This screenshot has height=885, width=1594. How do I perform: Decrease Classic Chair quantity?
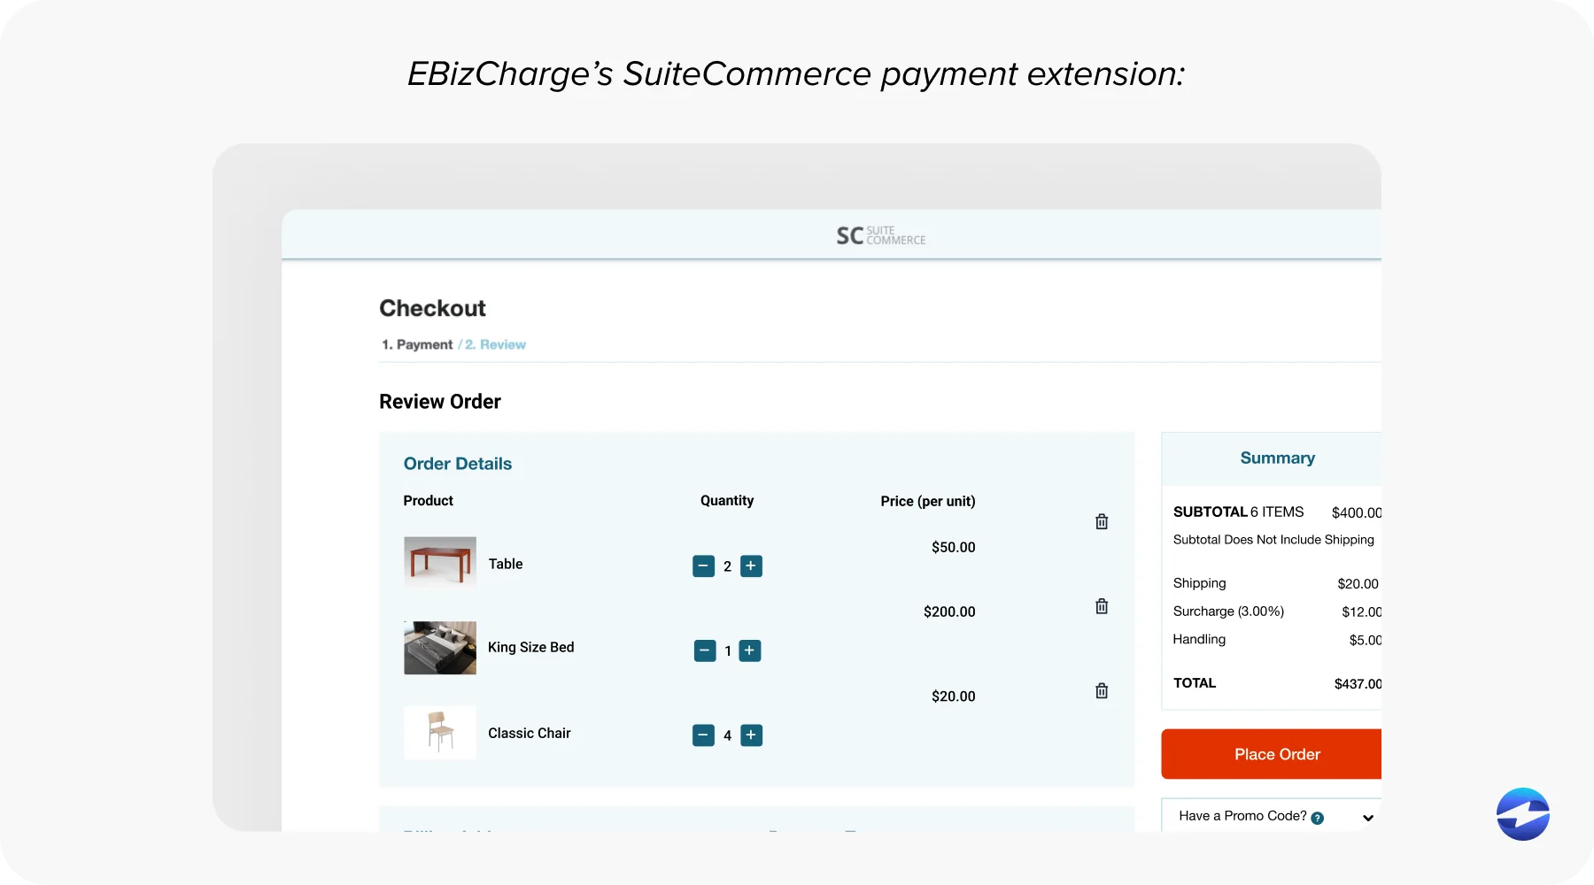coord(703,735)
